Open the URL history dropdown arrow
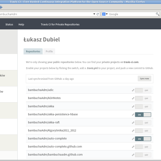 pos(94,14)
